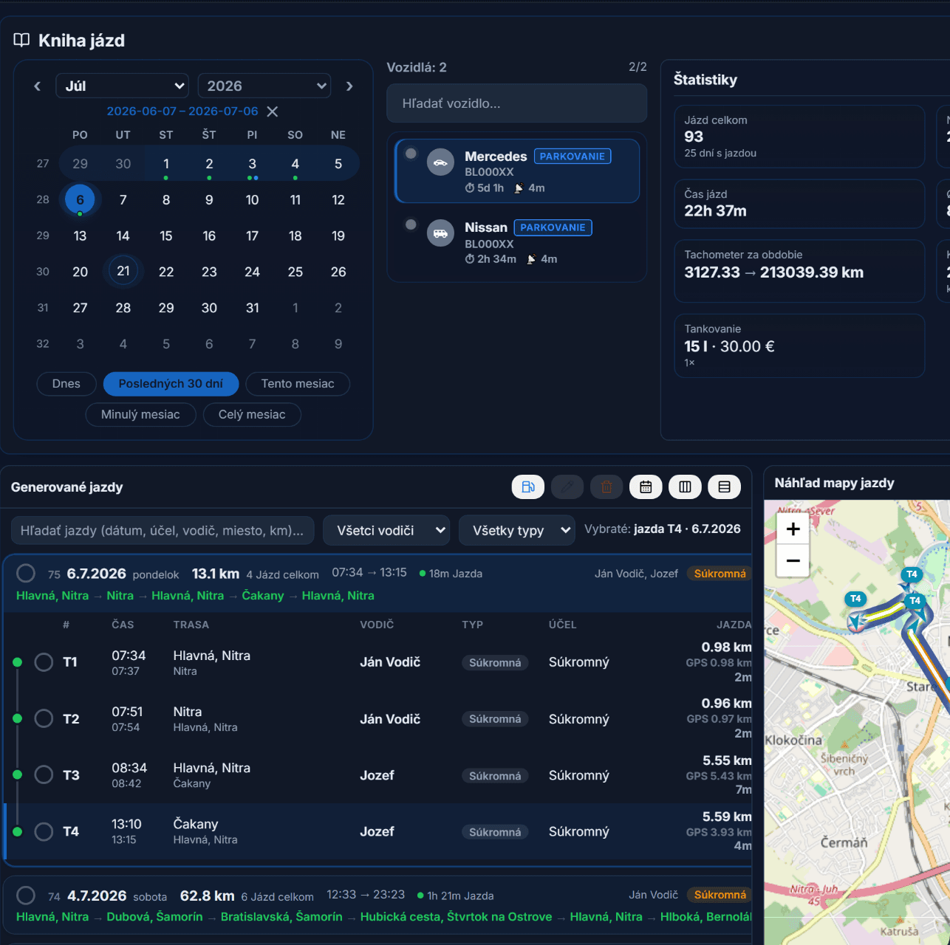950x945 pixels.
Task: Select day 21 in the calendar
Action: click(123, 271)
